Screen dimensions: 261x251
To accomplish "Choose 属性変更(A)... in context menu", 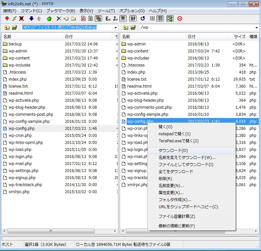I will point(192,192).
